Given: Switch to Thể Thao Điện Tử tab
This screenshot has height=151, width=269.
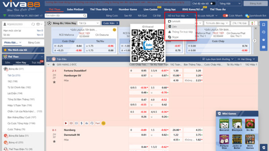Looking at the screenshot, I should pos(101,9).
